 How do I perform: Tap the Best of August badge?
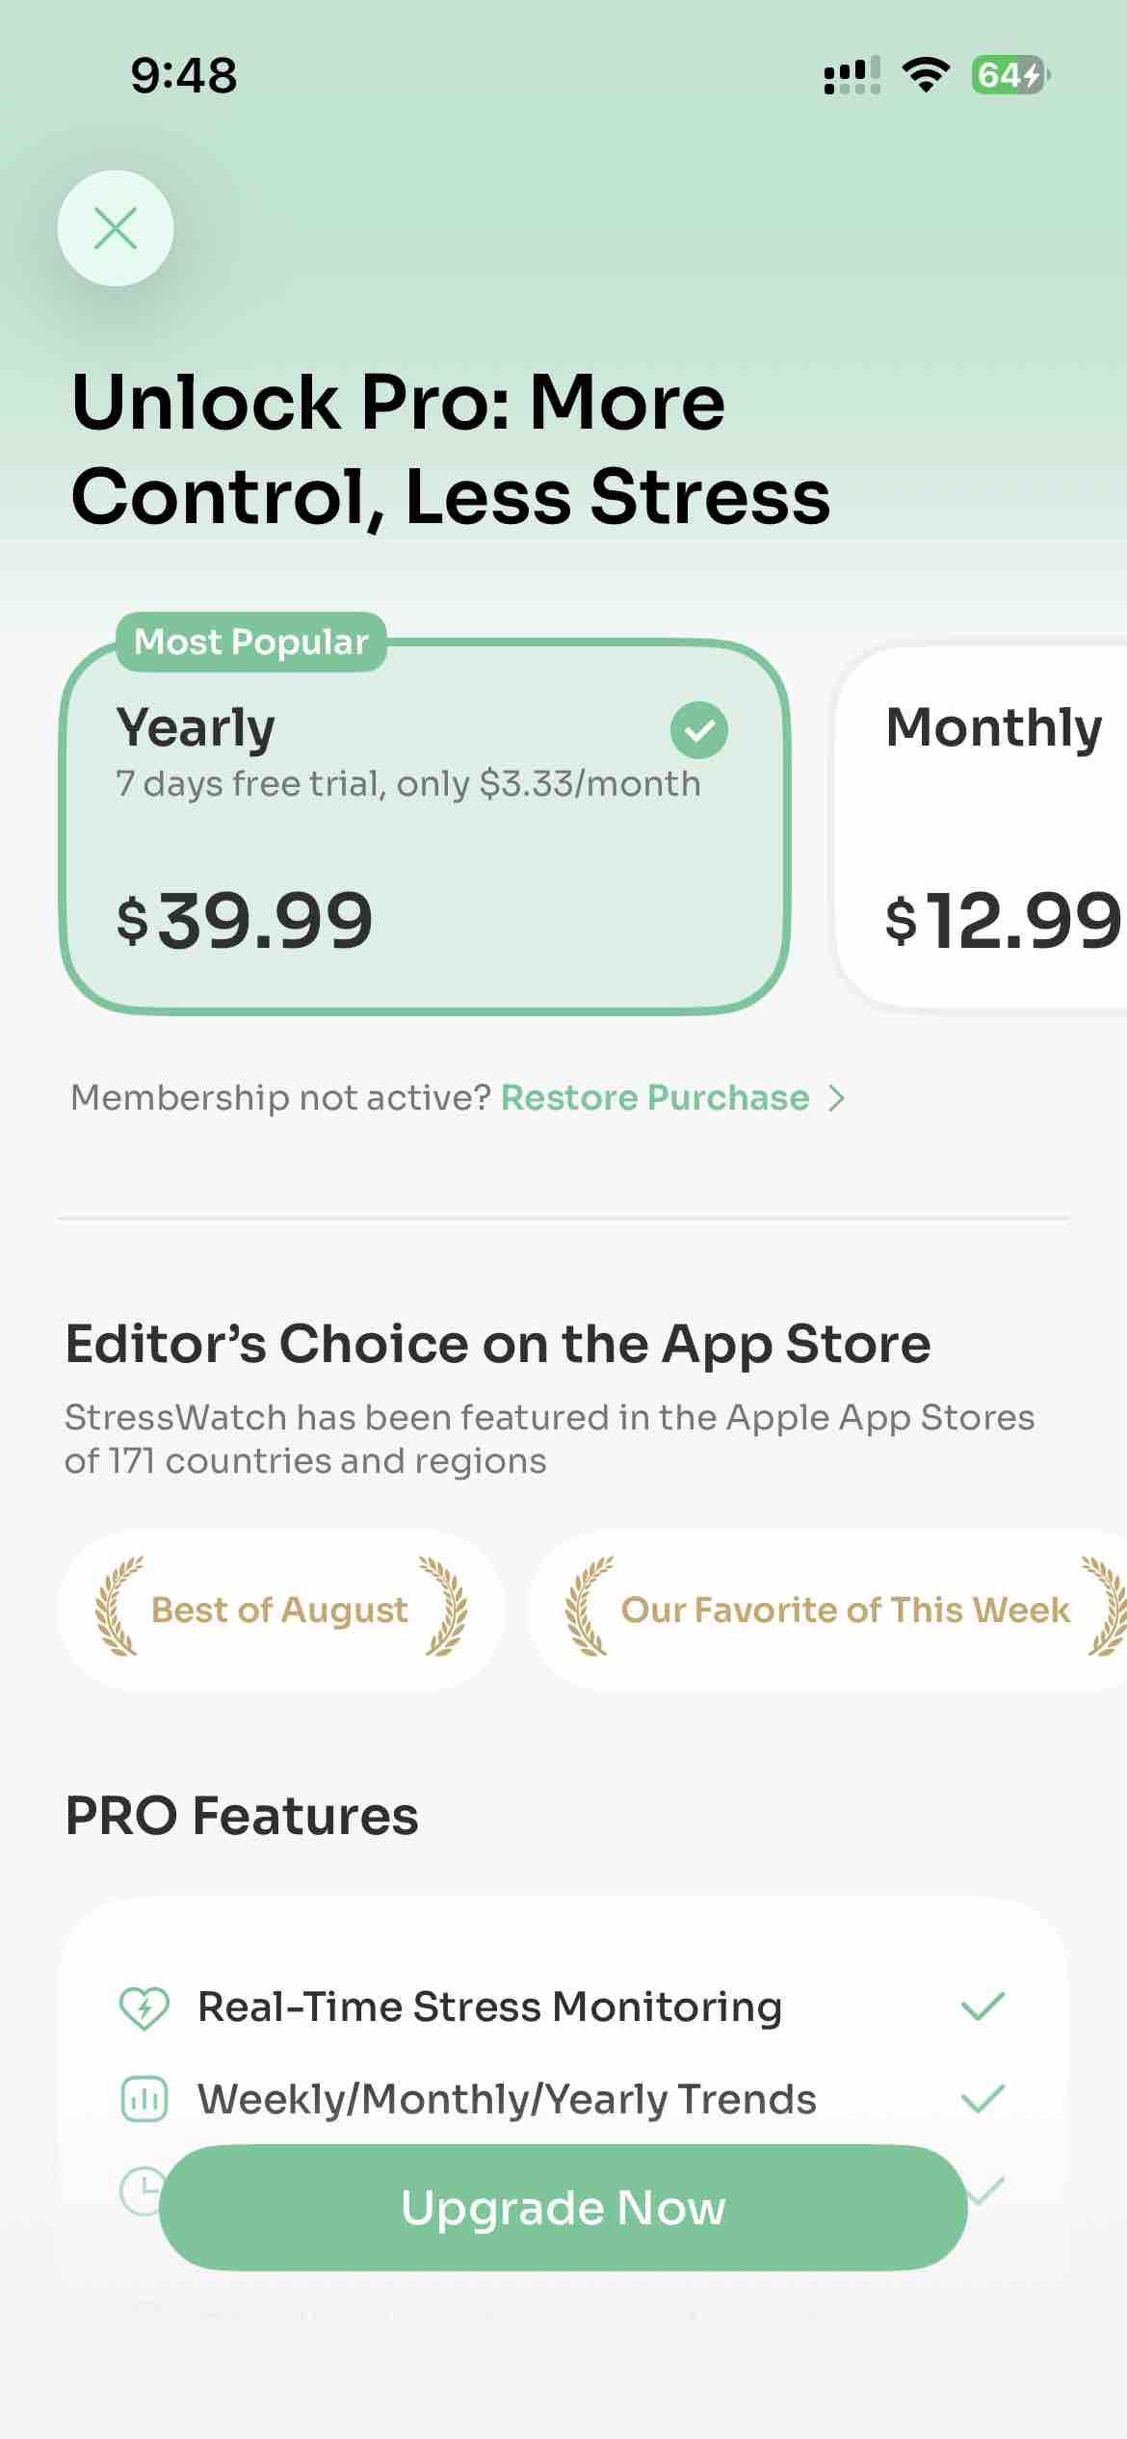click(280, 1610)
